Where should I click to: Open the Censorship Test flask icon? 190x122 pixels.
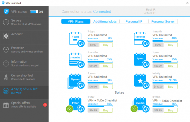pyautogui.click(x=6, y=77)
